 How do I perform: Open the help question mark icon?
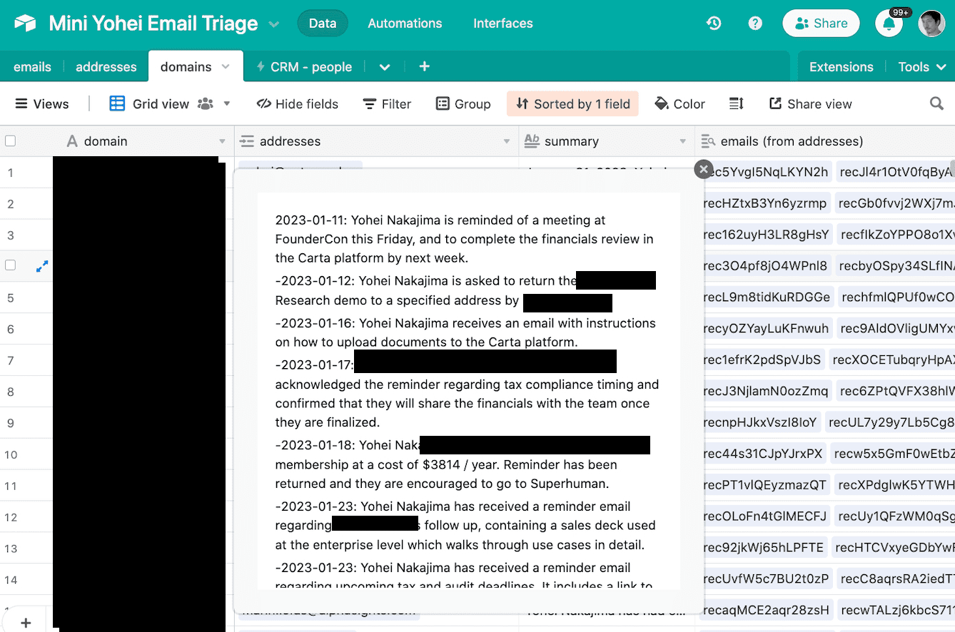pyautogui.click(x=755, y=24)
